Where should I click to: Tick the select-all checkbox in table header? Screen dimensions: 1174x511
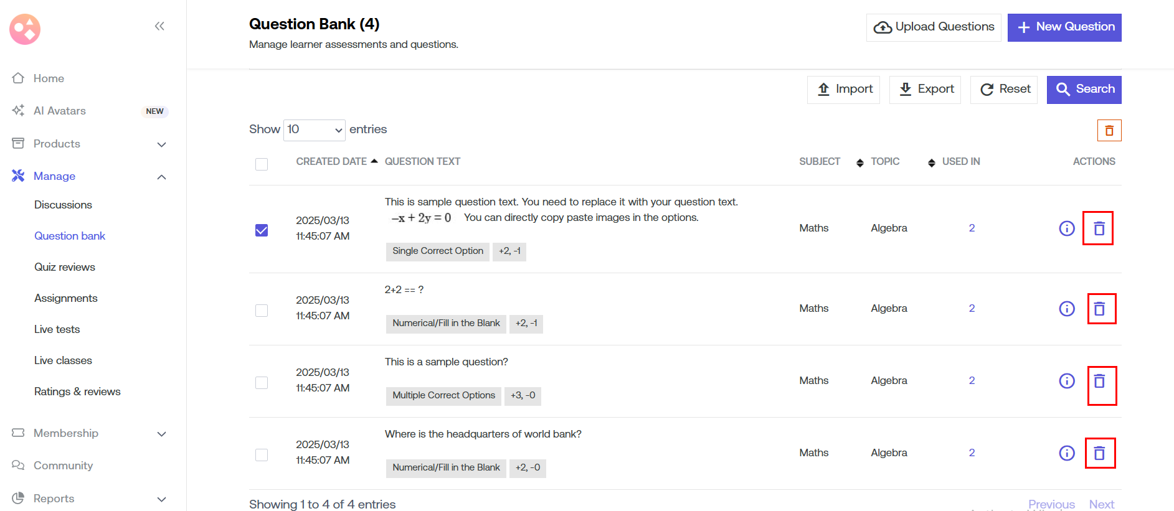click(x=262, y=164)
